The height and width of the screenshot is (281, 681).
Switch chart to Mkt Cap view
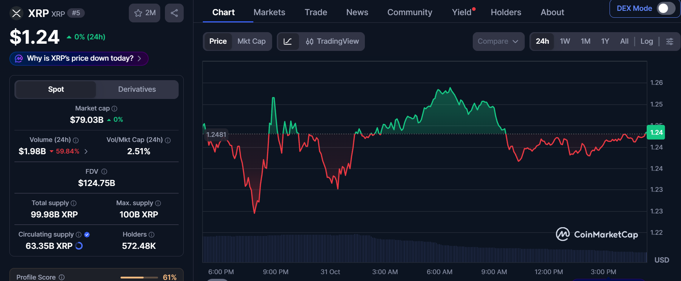[x=252, y=42]
